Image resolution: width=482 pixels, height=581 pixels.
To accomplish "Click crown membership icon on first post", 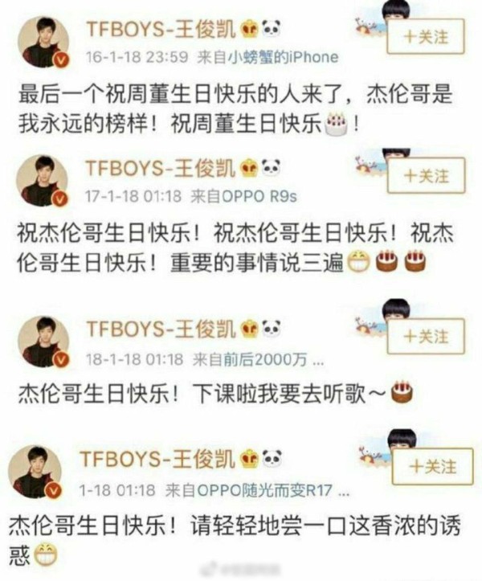I will 249,29.
